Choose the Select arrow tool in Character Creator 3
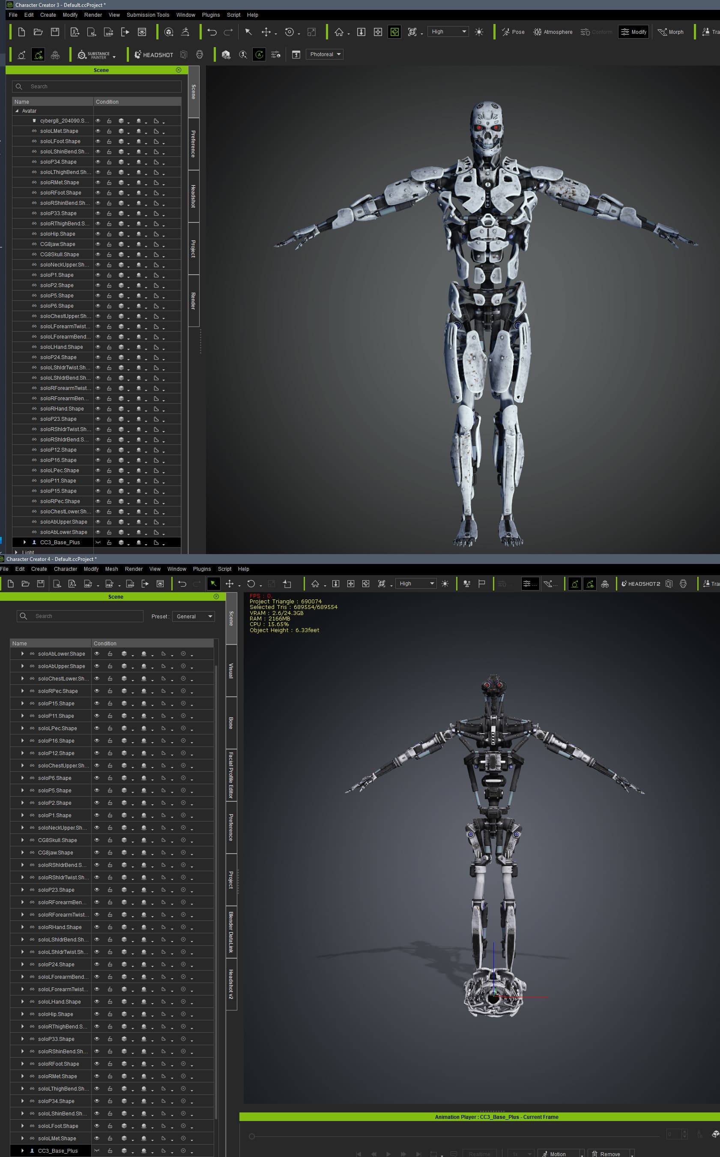The height and width of the screenshot is (1157, 720). click(x=248, y=32)
